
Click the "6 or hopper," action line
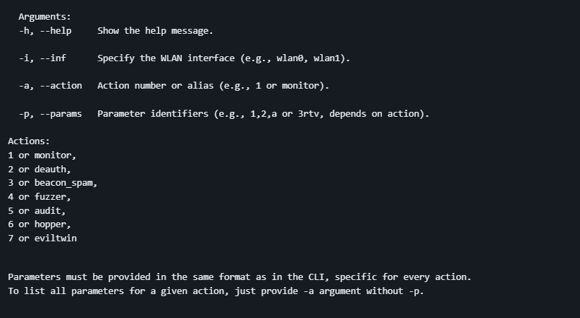pyautogui.click(x=39, y=224)
